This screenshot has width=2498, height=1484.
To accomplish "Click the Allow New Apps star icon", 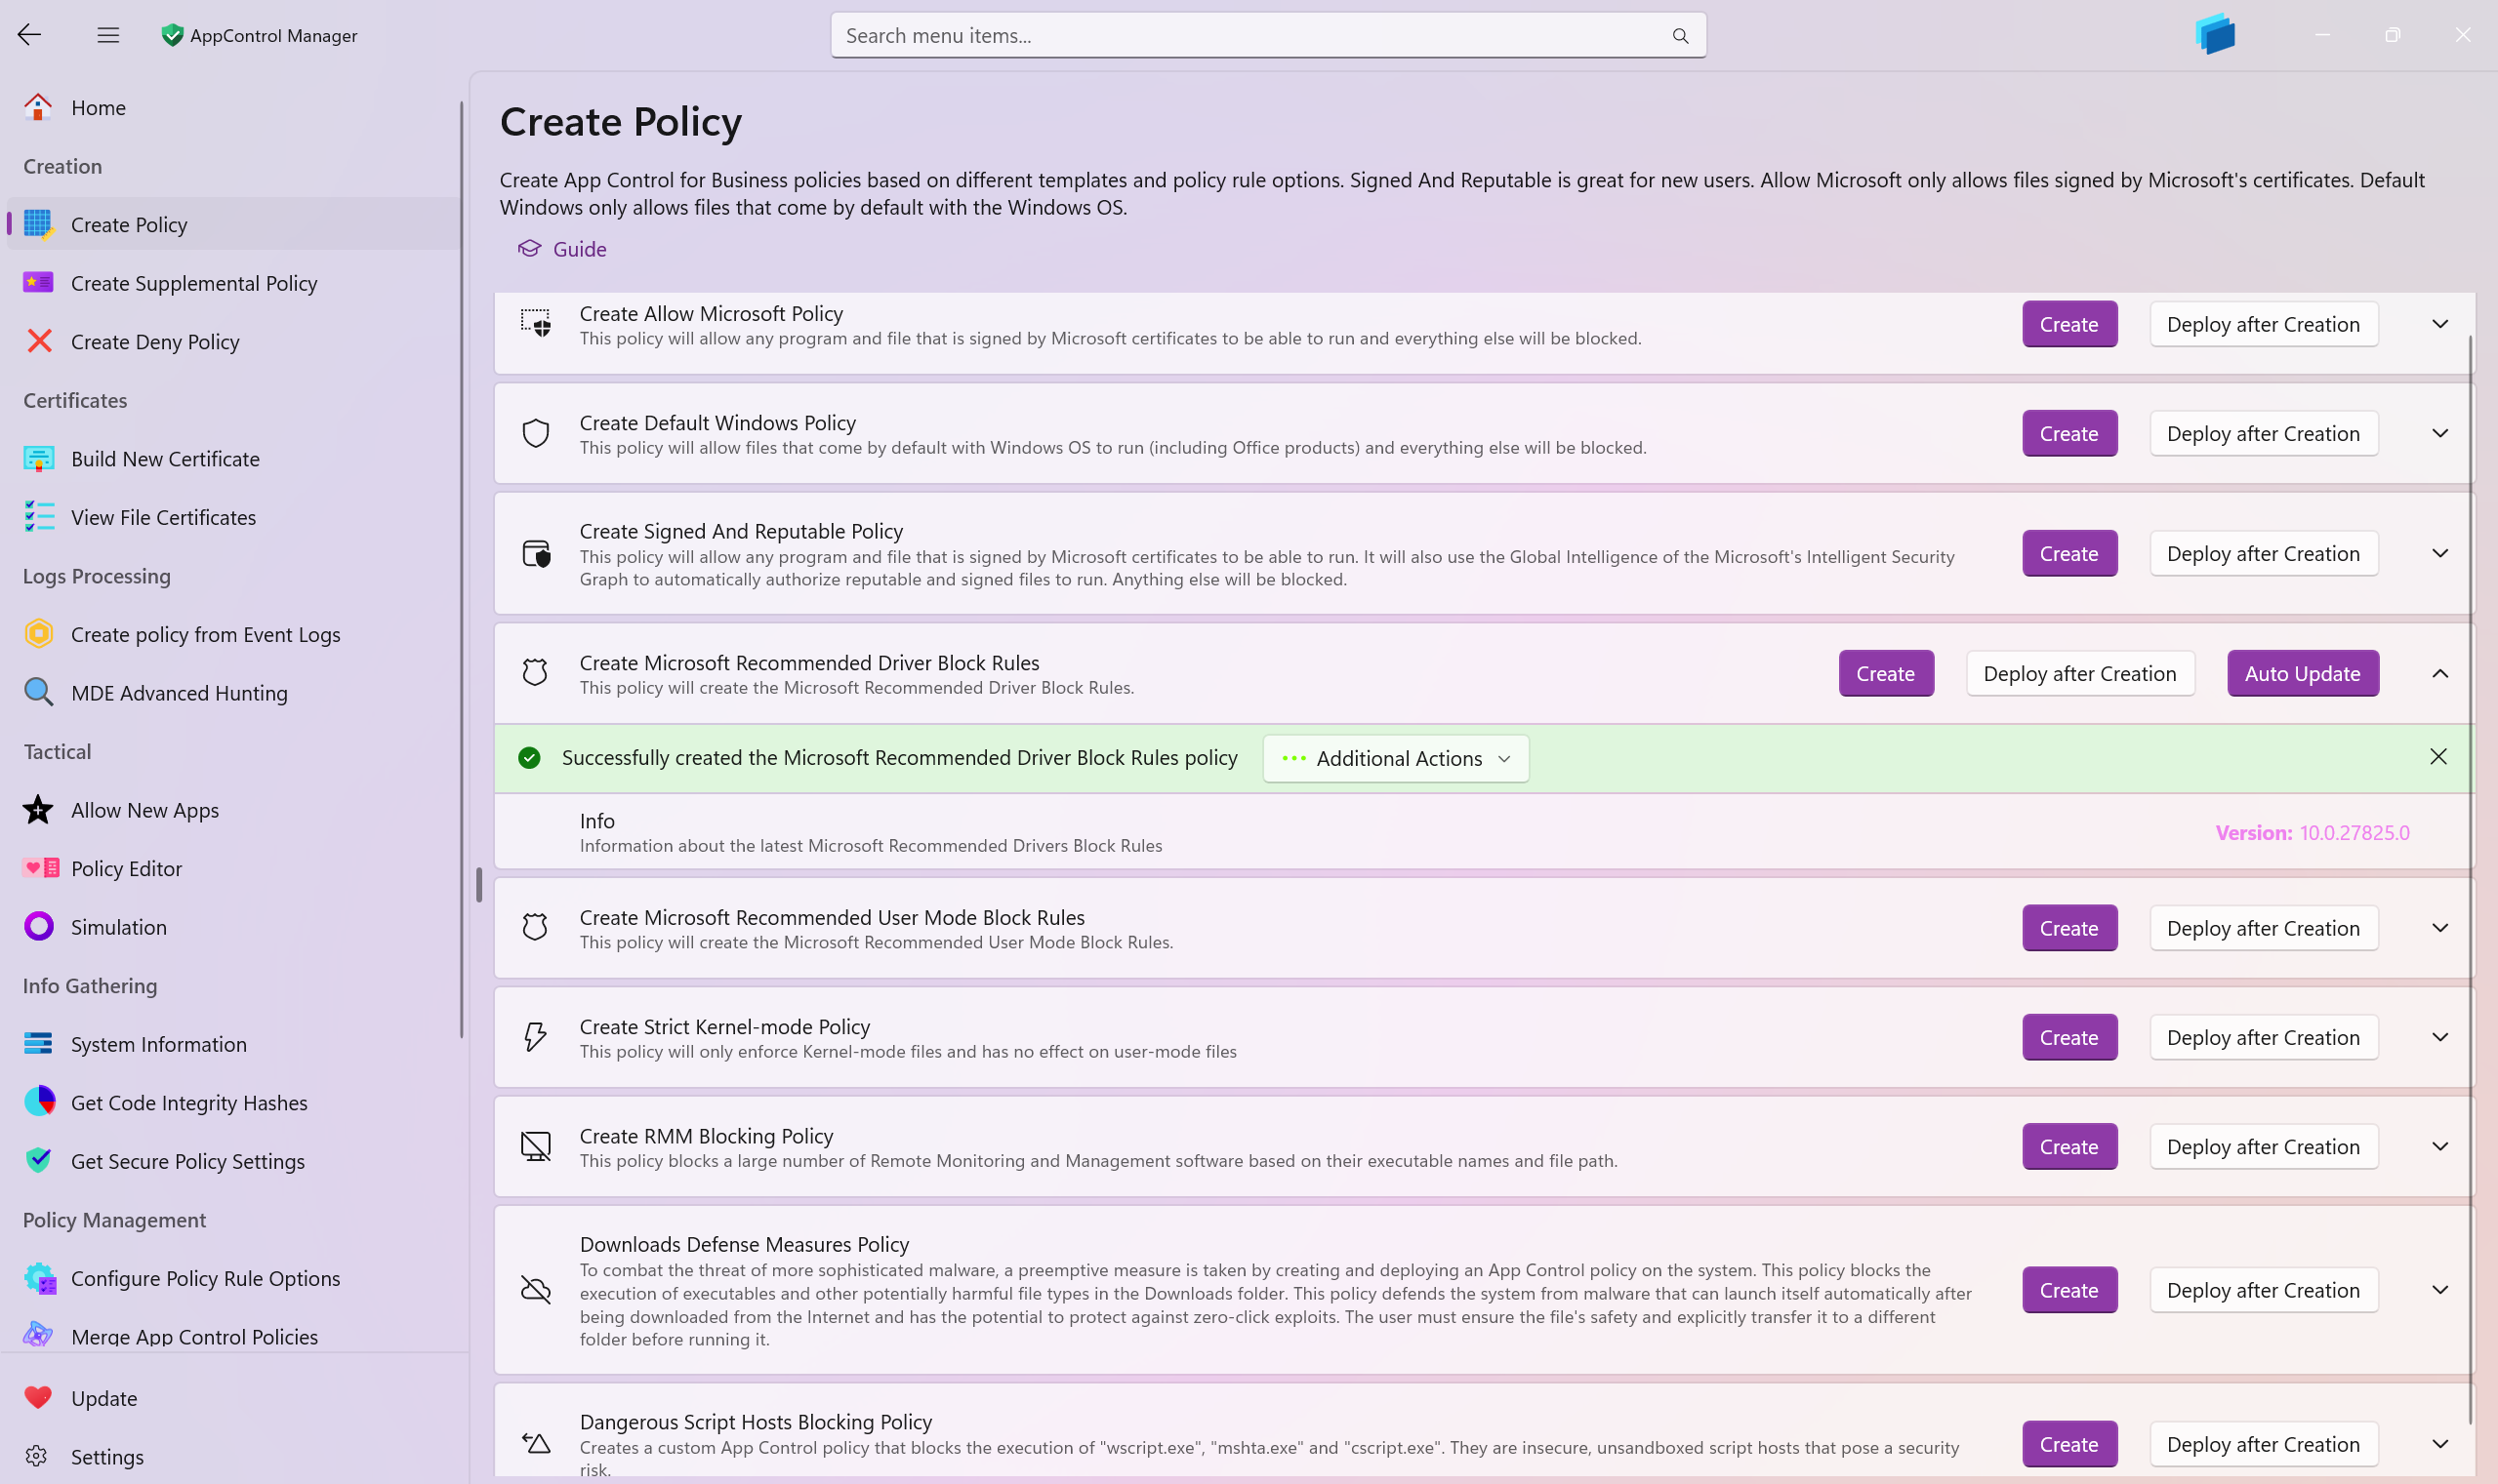I will tap(39, 810).
